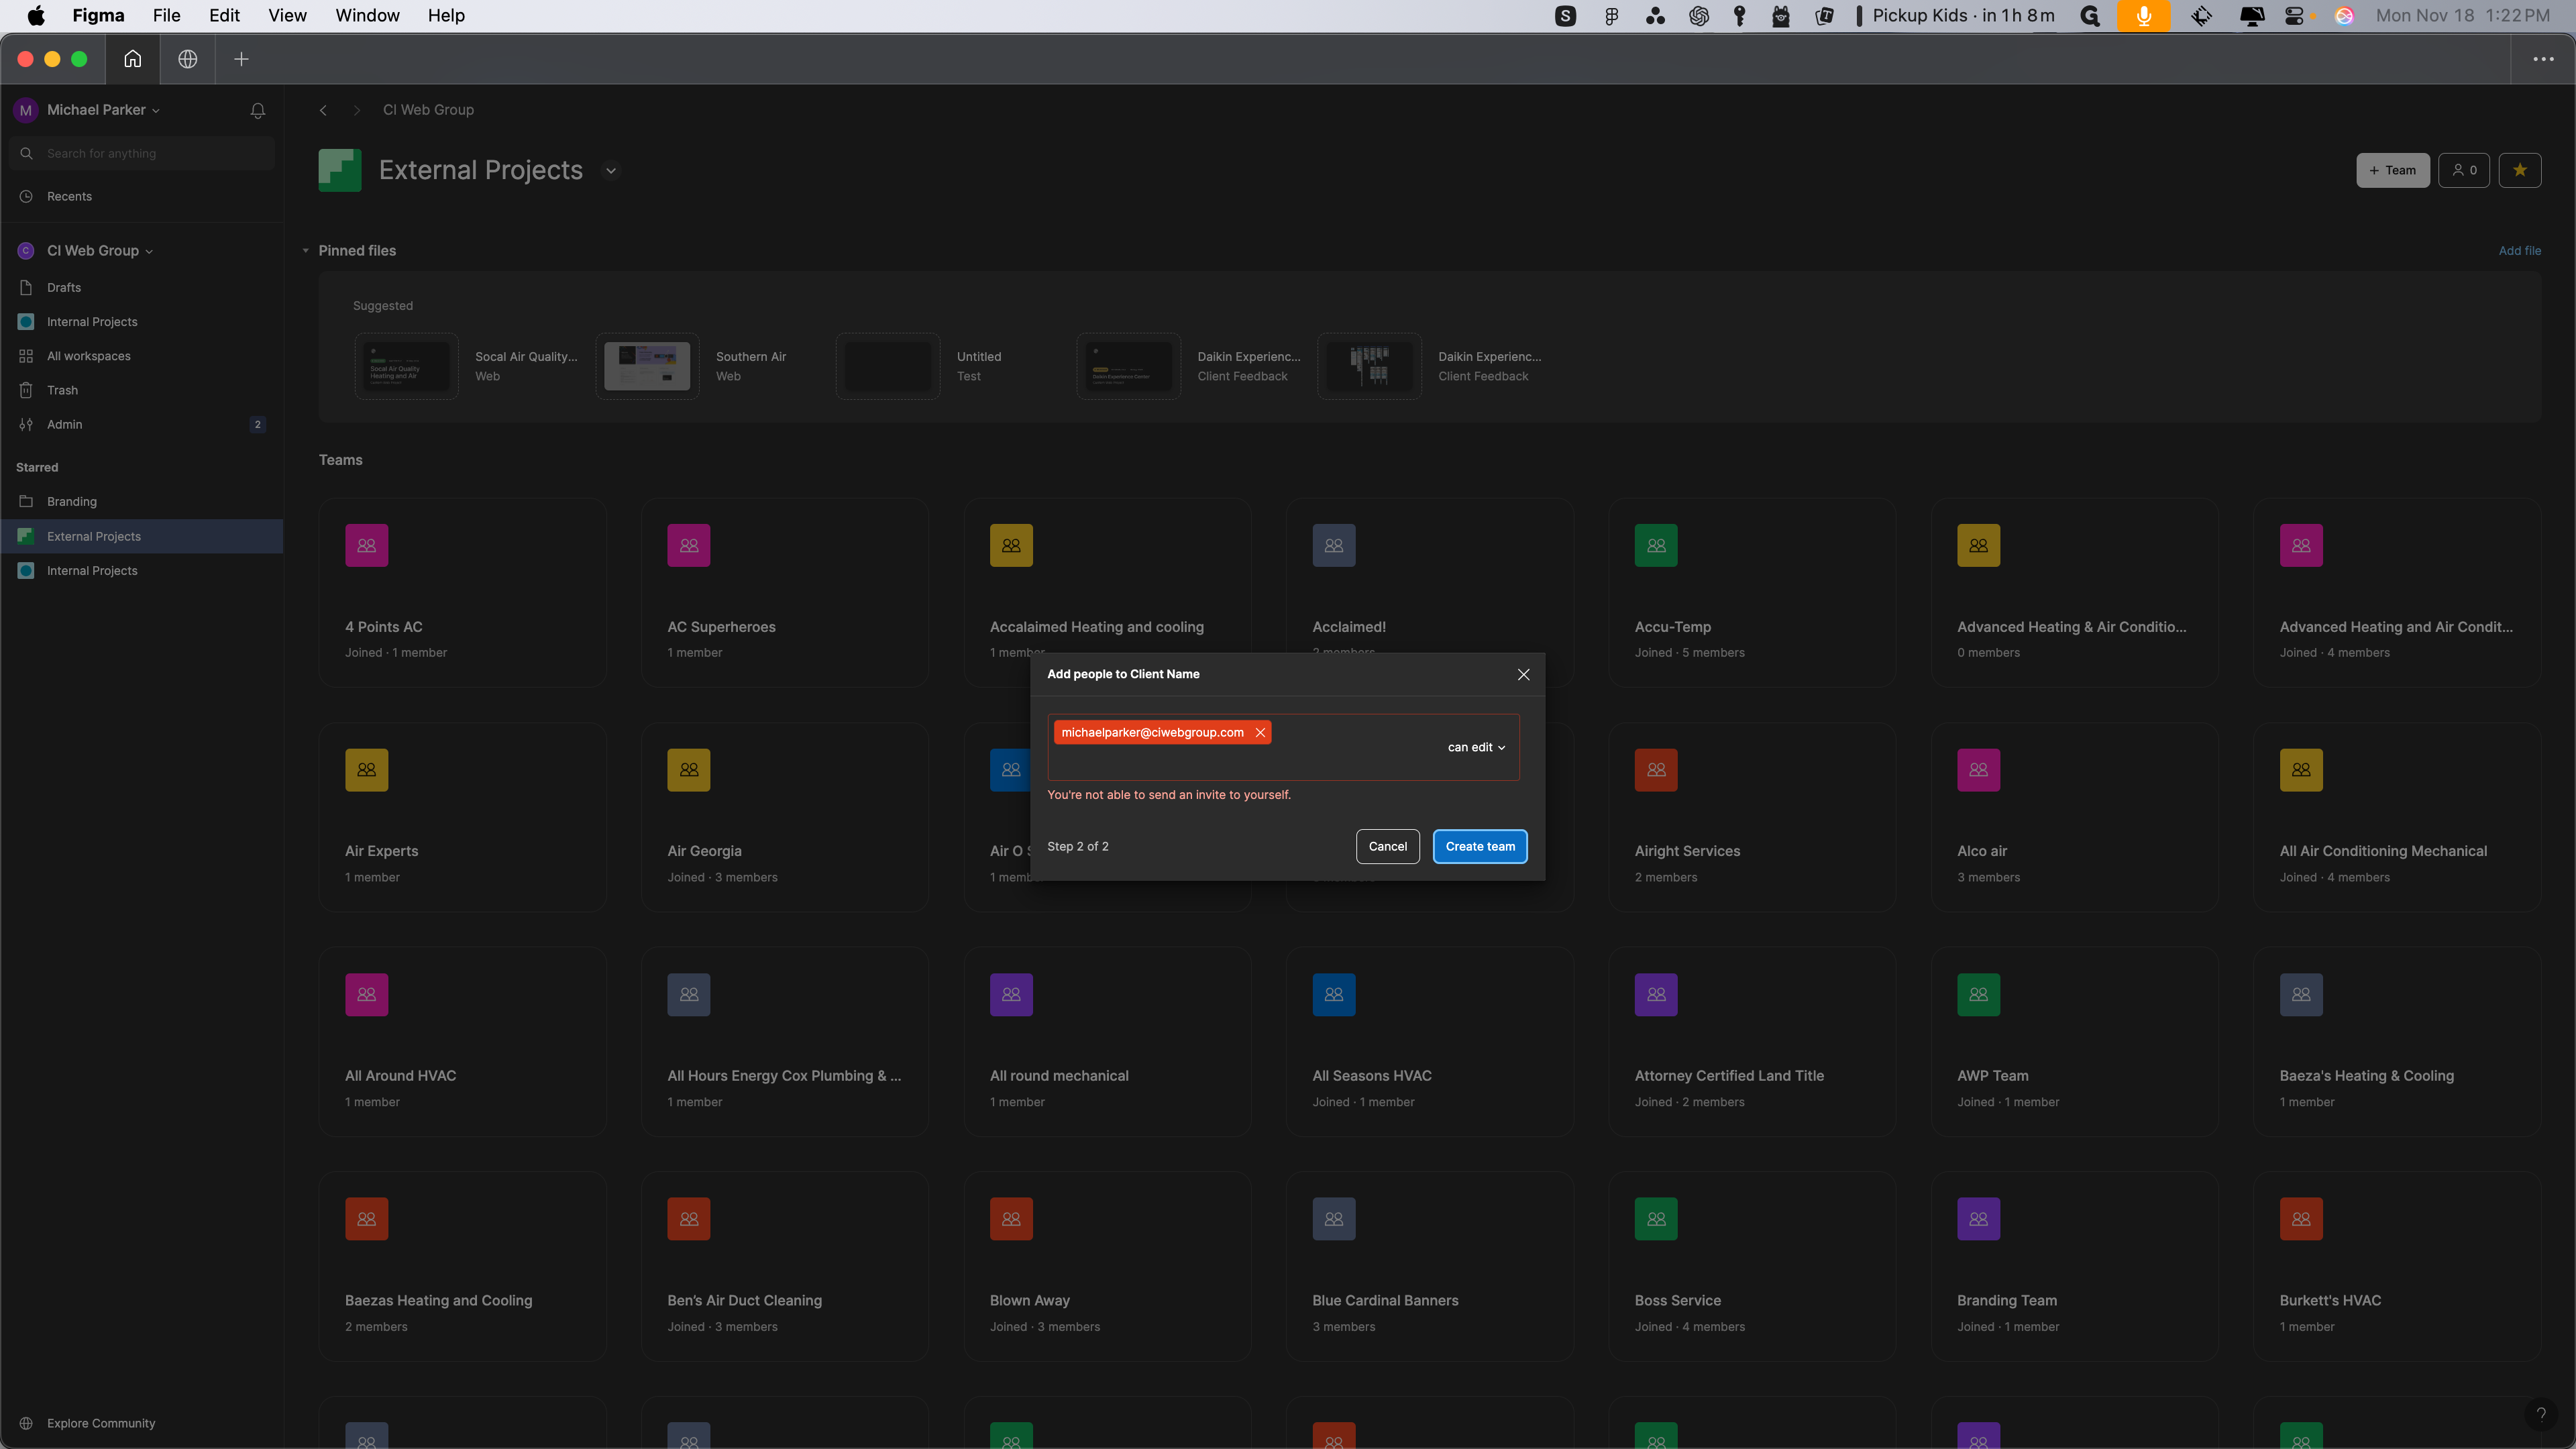2576x1449 pixels.
Task: Open Trash in the sidebar
Action: [141, 390]
